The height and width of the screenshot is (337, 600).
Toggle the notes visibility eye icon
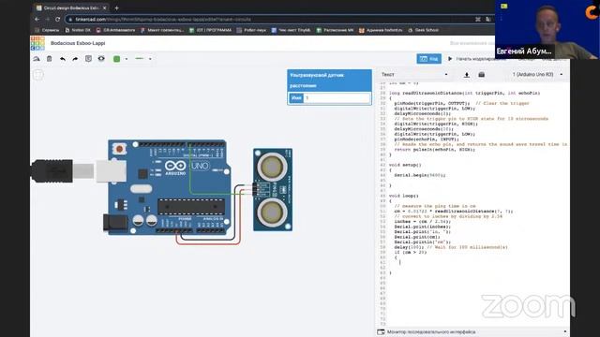101,58
